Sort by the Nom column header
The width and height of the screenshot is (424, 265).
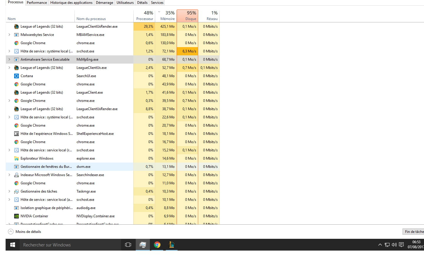point(40,16)
